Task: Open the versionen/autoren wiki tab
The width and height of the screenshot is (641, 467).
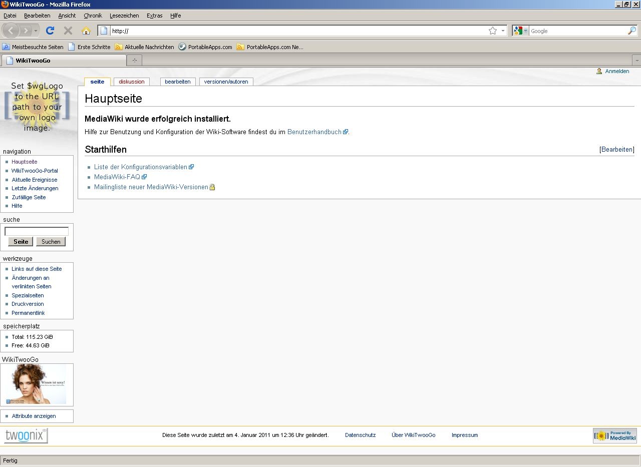Action: (226, 82)
